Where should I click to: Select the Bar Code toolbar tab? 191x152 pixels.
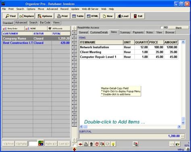[45, 23]
